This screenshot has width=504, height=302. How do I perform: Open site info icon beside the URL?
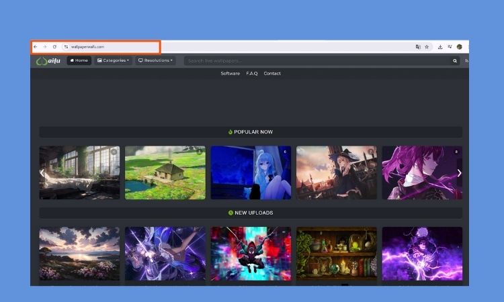tap(66, 47)
